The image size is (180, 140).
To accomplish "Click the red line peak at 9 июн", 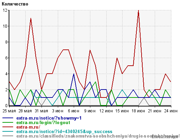I will [90, 50].
